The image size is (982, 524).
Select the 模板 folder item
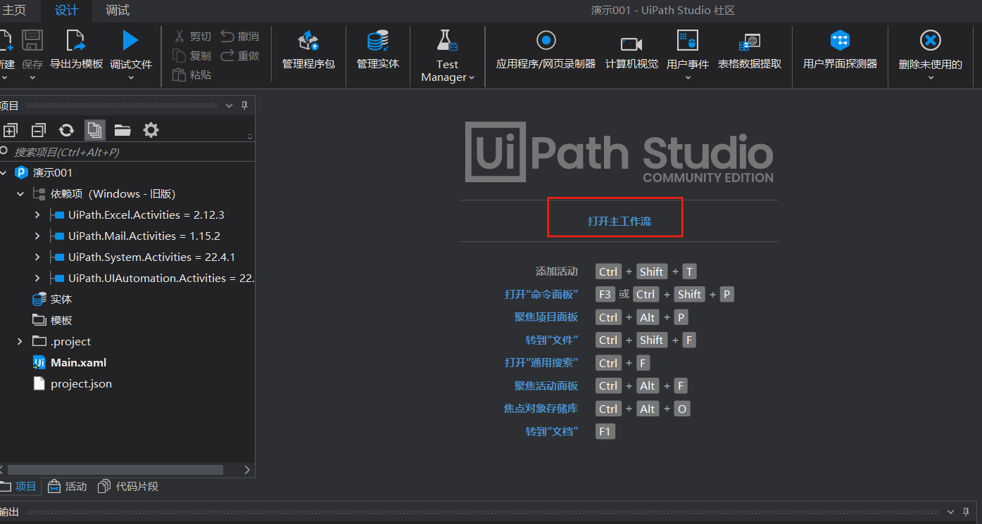(x=61, y=321)
